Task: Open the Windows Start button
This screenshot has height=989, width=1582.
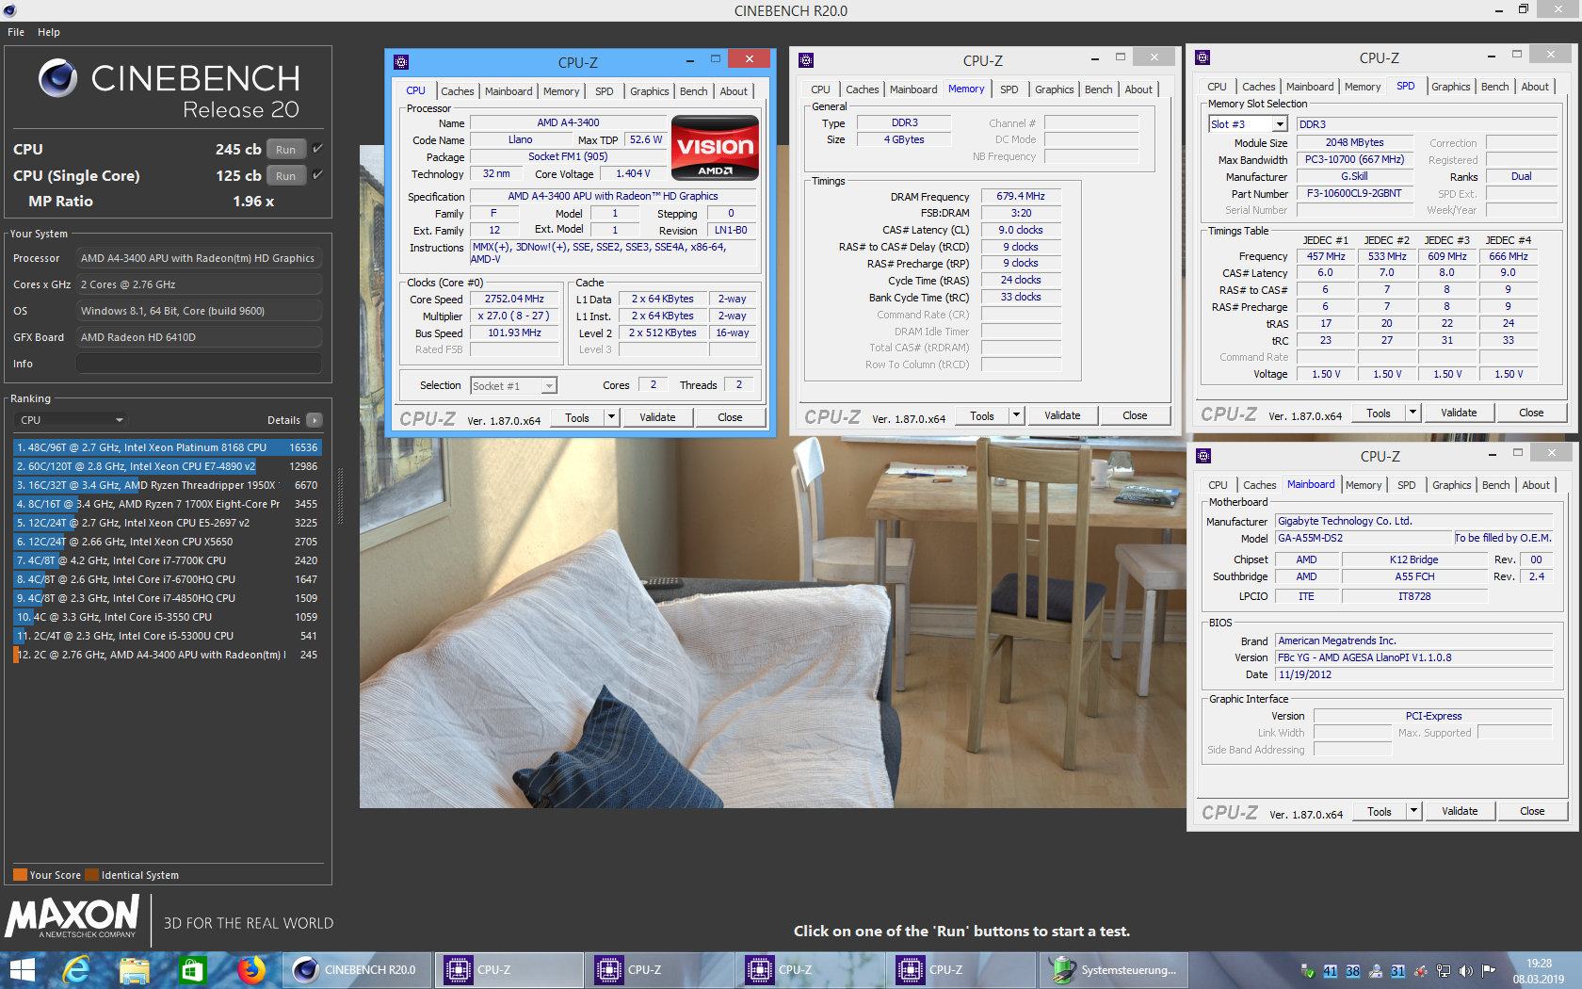Action: [x=22, y=970]
